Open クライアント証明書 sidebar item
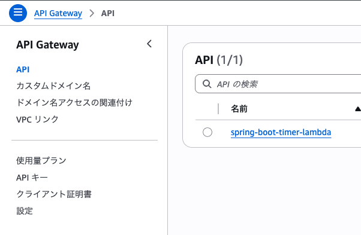Screen dimensions: 361x235 tap(54, 194)
